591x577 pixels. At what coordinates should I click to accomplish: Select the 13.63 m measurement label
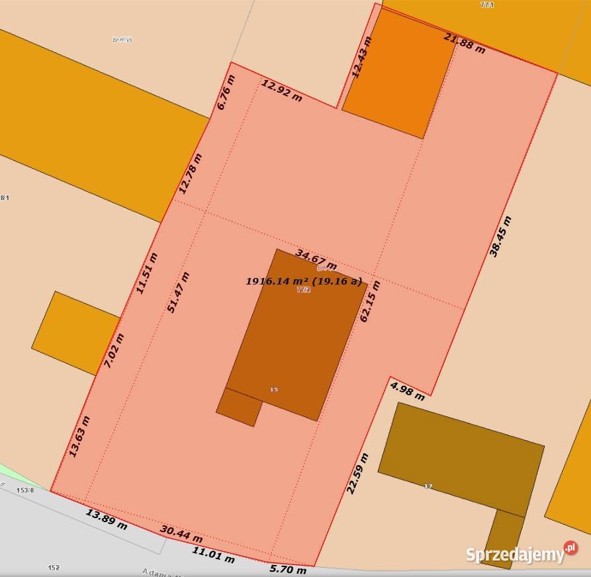point(79,437)
